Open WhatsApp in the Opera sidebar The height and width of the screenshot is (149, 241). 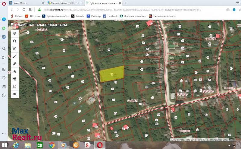(x=4, y=28)
